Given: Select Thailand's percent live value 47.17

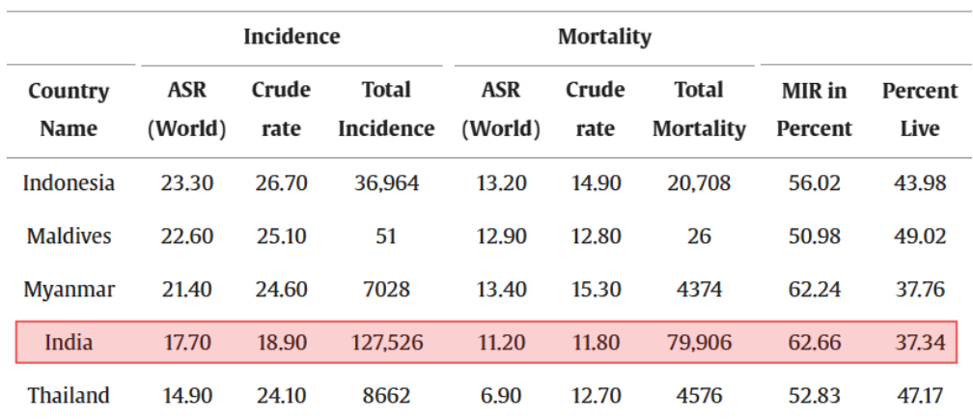Looking at the screenshot, I should 920,395.
